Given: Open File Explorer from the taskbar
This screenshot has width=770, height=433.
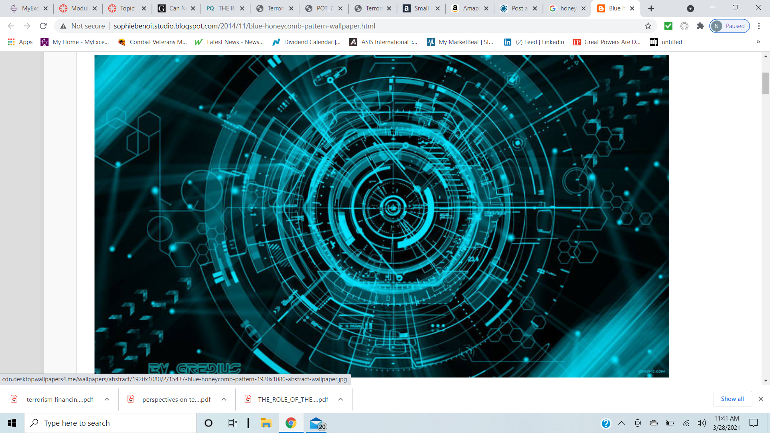Looking at the screenshot, I should click(x=265, y=423).
